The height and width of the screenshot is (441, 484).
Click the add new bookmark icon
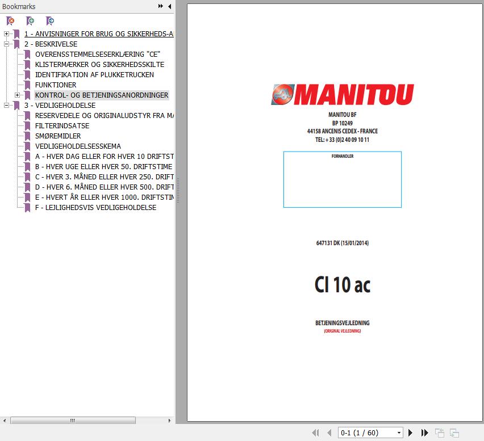tap(30, 21)
